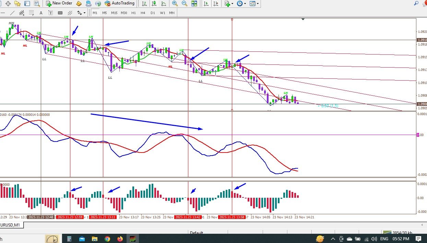Screen dimensions: 427x243
Task: Open the indicators list dropdown
Action: click(x=229, y=3)
